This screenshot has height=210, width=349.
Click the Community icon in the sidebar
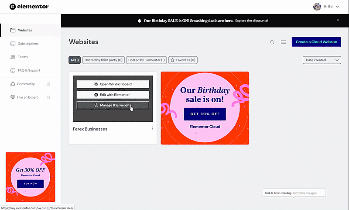[x=13, y=84]
